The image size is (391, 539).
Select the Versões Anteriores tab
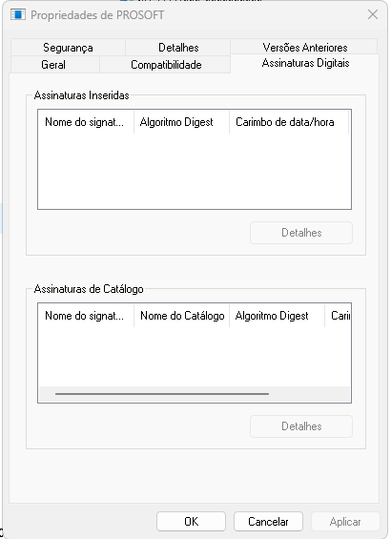coord(305,47)
